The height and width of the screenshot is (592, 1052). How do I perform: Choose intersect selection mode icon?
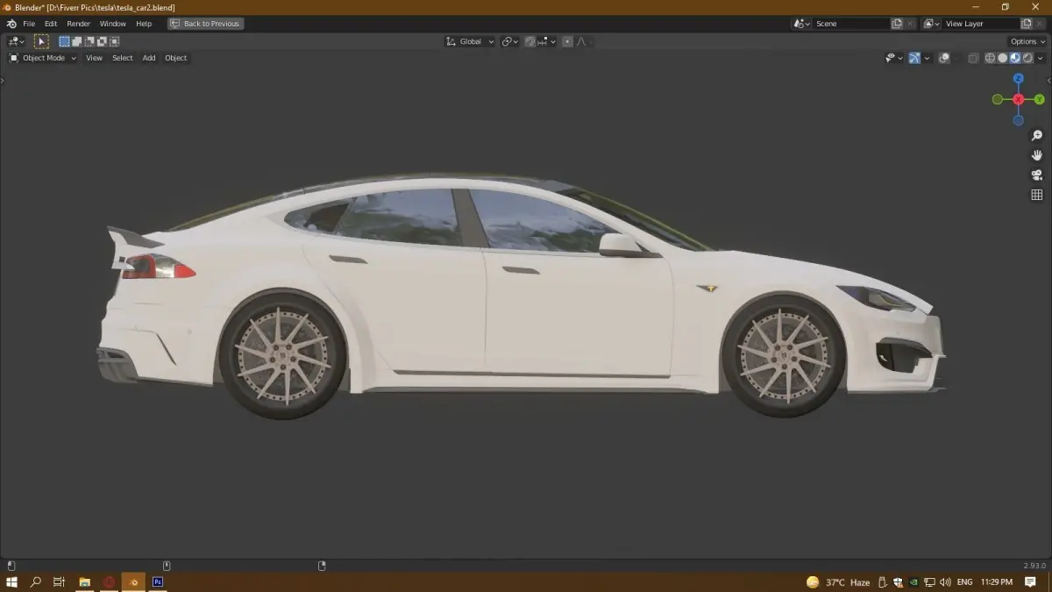click(114, 41)
